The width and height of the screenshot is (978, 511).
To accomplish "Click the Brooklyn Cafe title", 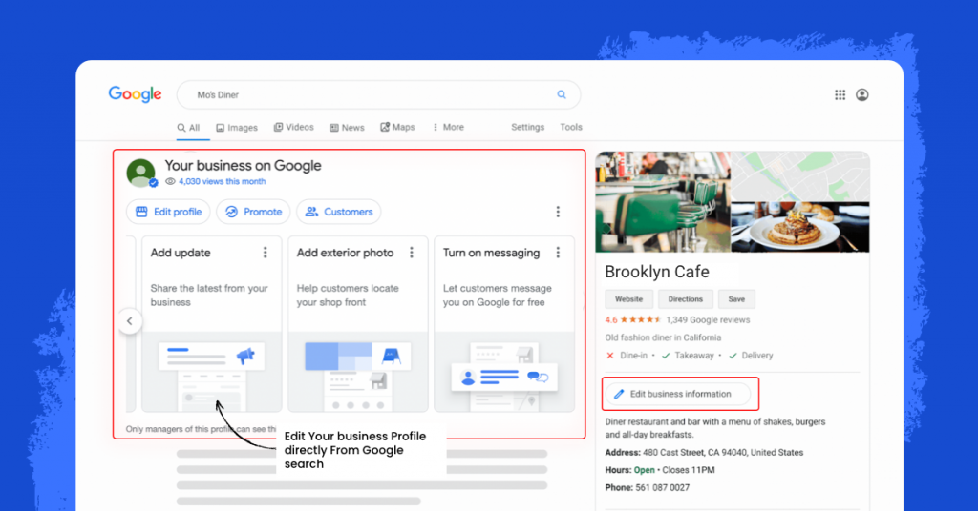I will pos(657,272).
